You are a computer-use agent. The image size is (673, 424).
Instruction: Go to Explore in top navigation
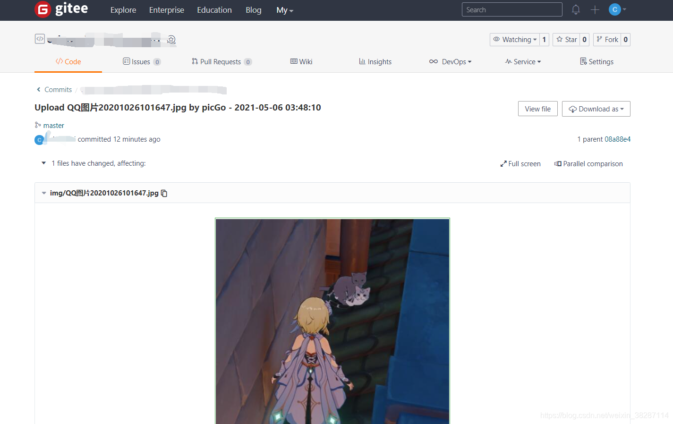[x=123, y=10]
